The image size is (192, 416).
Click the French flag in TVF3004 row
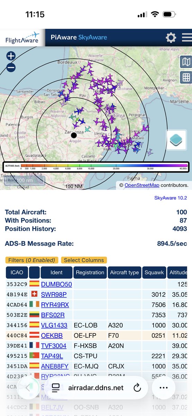[x=34, y=346]
